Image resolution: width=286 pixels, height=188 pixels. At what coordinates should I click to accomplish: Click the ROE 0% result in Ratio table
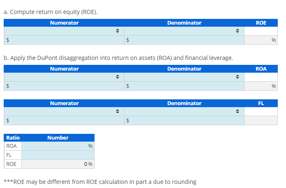coord(58,164)
